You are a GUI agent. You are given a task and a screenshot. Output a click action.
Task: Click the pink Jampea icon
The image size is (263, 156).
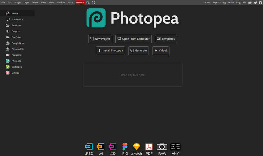pyautogui.click(x=7, y=73)
